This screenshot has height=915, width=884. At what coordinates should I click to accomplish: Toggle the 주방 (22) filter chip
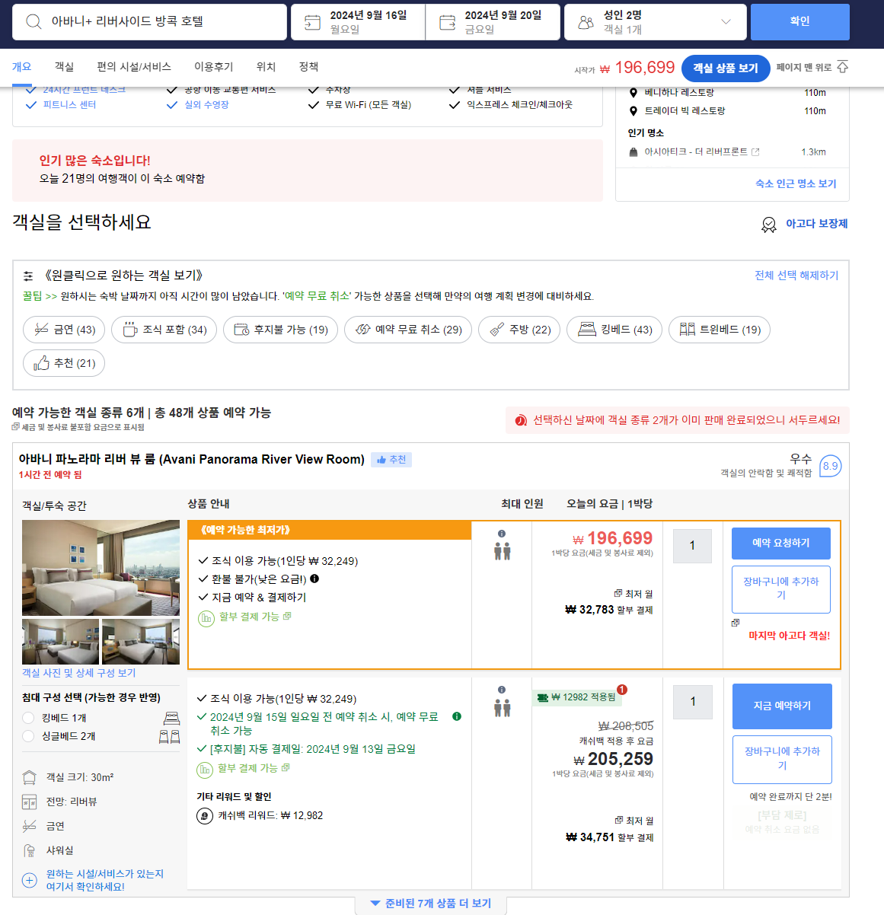coord(519,330)
